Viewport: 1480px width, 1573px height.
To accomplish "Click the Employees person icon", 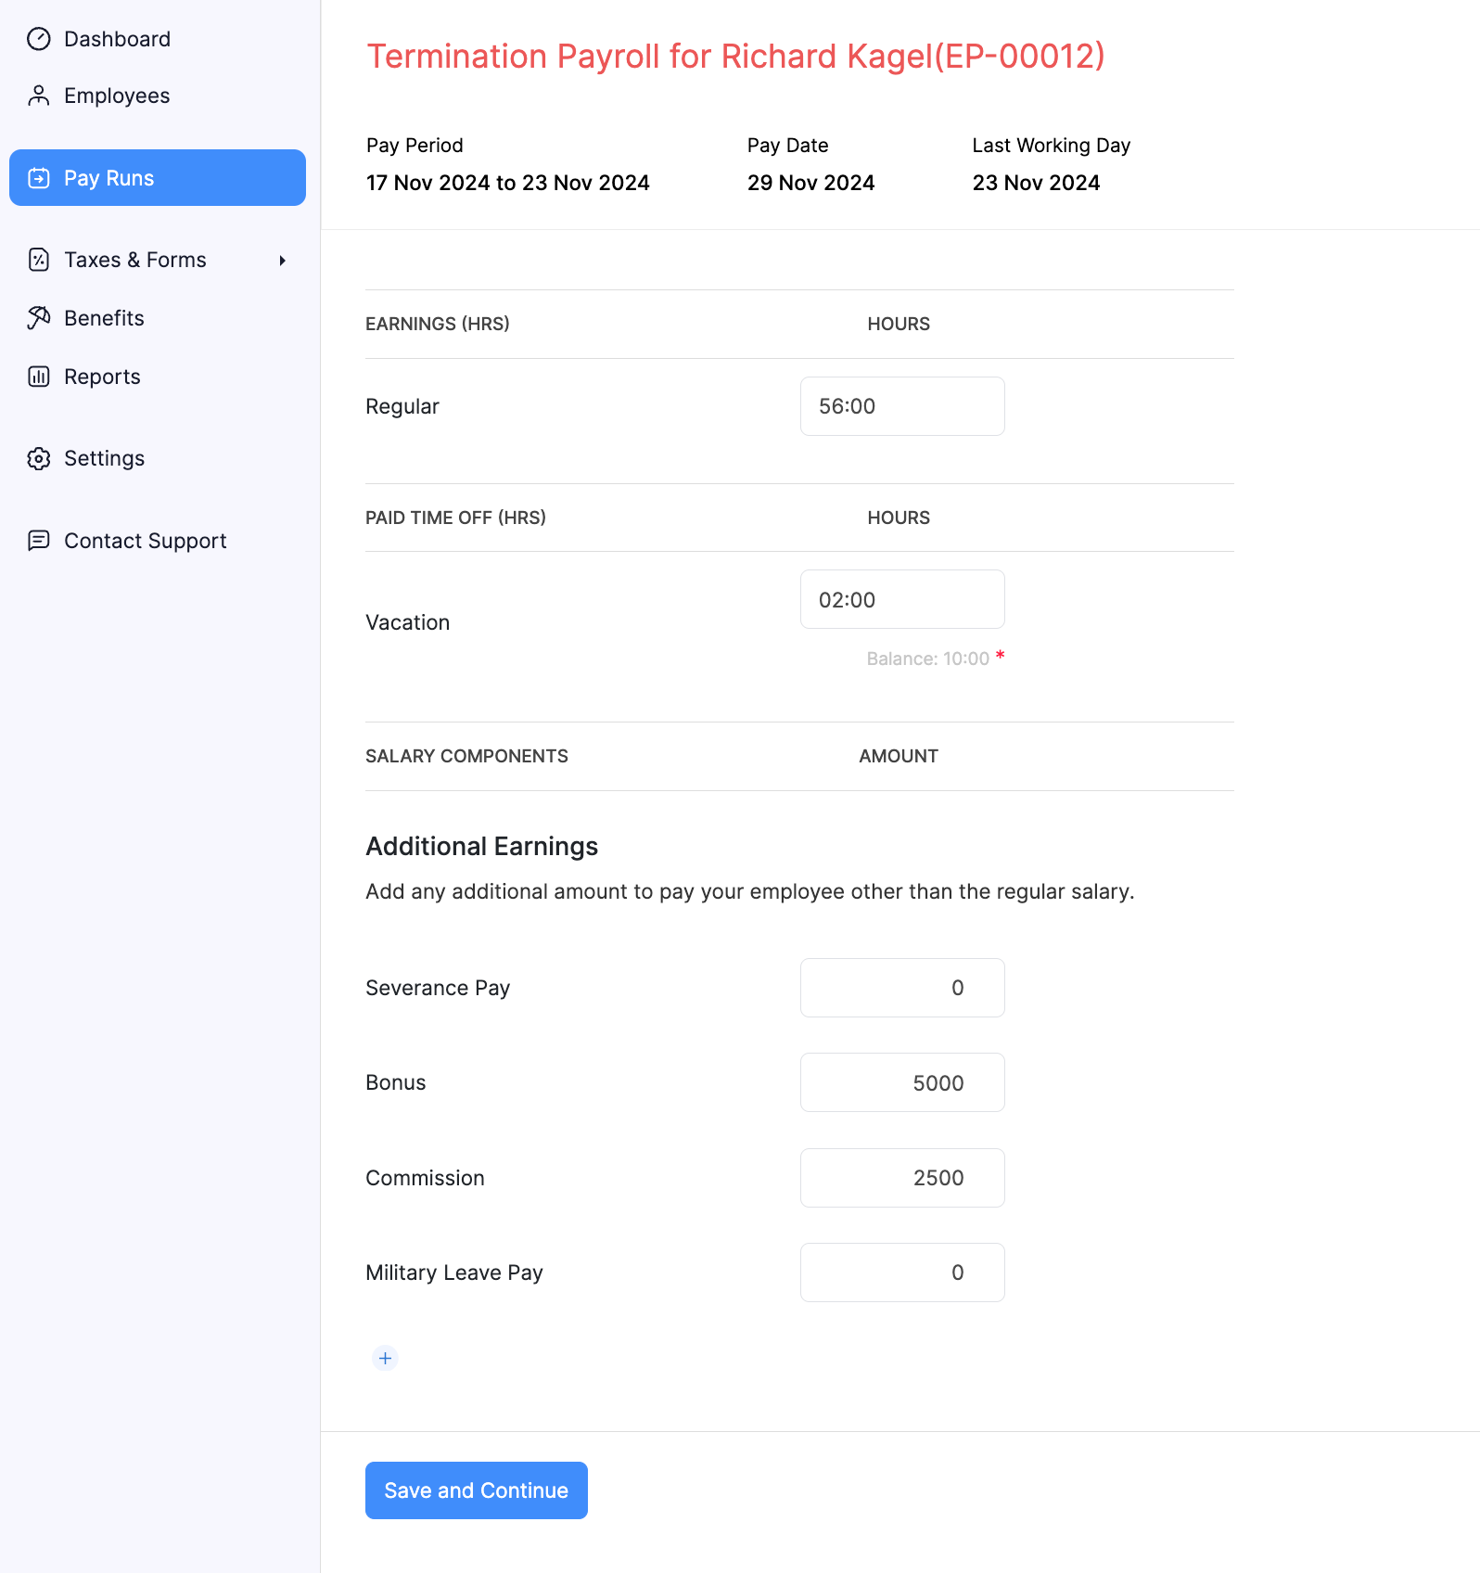I will [x=39, y=95].
